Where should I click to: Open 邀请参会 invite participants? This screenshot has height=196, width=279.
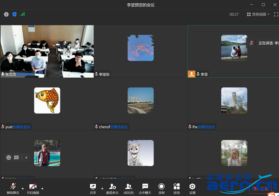[x=112, y=188]
